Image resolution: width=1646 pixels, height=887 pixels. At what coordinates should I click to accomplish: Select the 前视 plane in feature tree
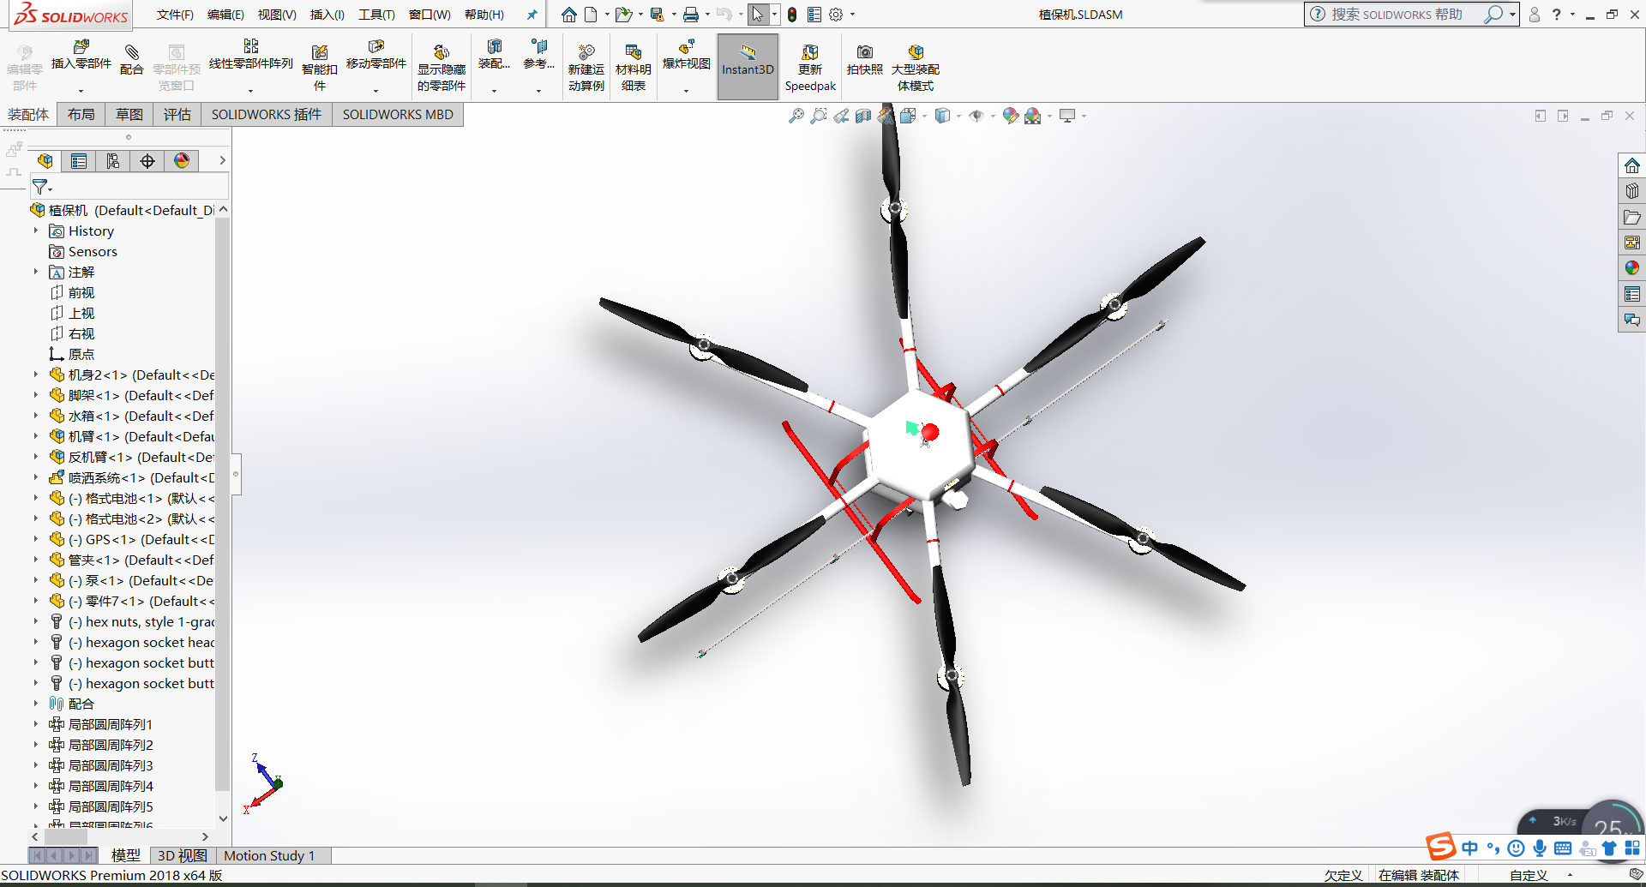[72, 292]
